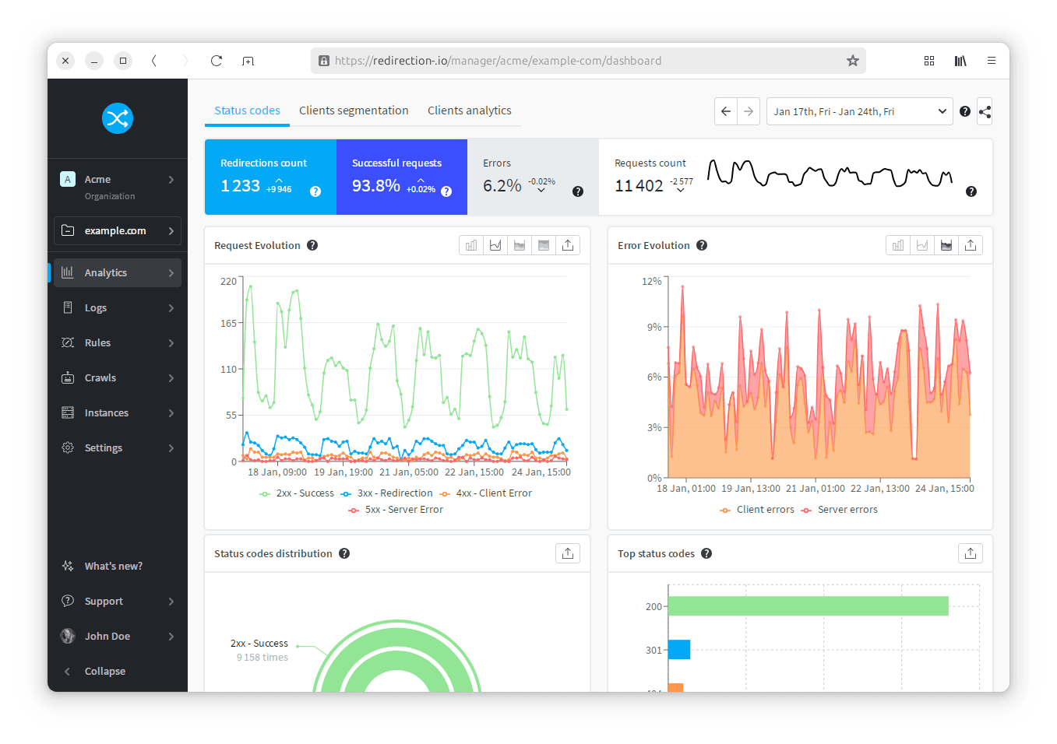This screenshot has height=744, width=1057.
Task: Go back in browser history
Action: [x=154, y=61]
